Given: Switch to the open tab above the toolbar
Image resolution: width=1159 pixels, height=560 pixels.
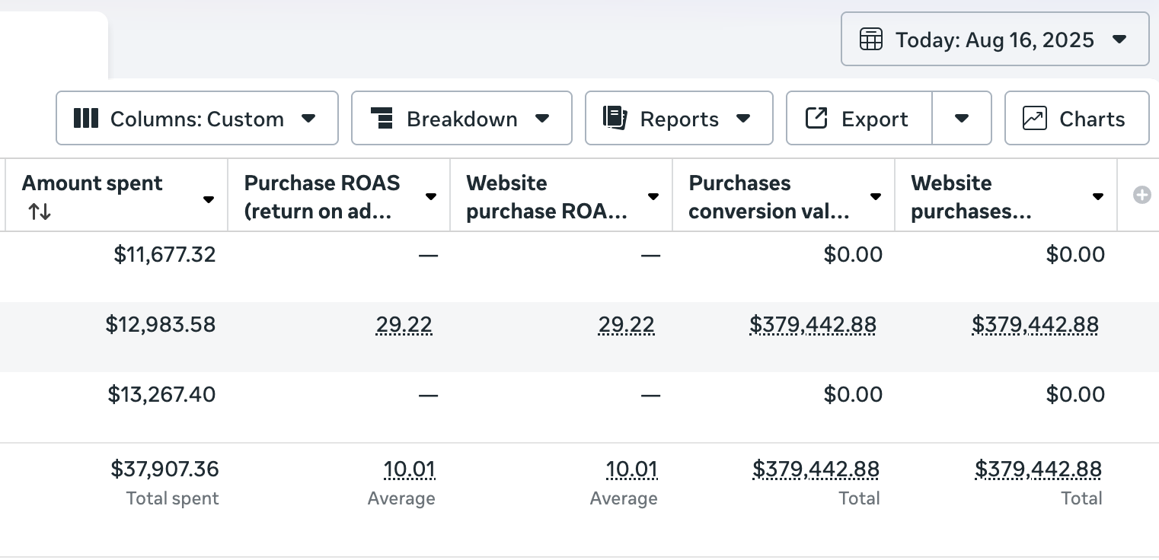Looking at the screenshot, I should pyautogui.click(x=54, y=42).
